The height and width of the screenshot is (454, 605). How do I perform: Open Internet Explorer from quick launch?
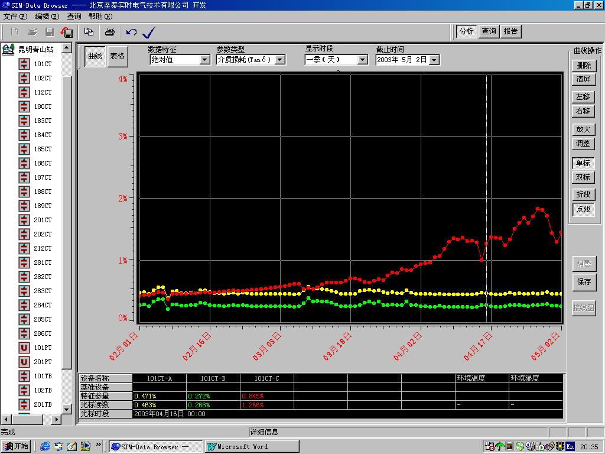45,446
